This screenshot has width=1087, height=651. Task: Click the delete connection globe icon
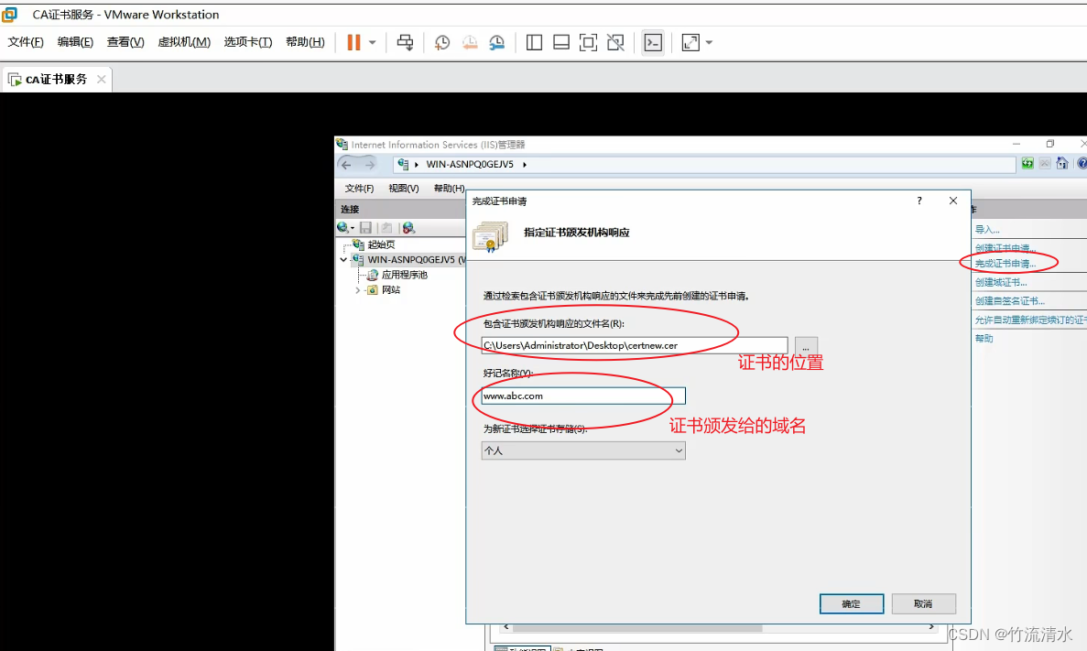tap(408, 227)
